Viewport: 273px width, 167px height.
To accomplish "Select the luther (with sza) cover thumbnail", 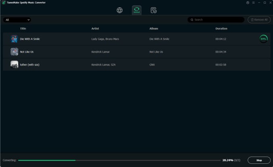I will (14, 65).
